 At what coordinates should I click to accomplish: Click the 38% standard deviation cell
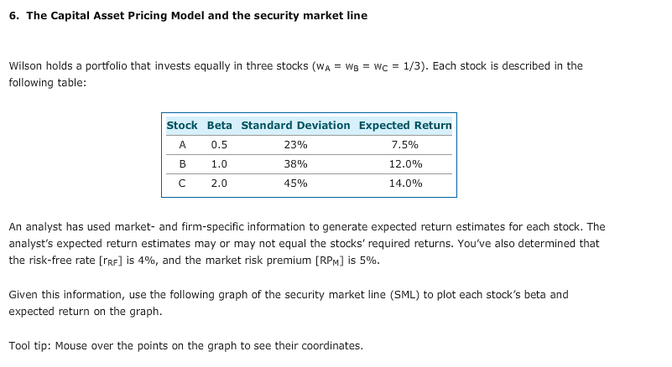point(295,164)
